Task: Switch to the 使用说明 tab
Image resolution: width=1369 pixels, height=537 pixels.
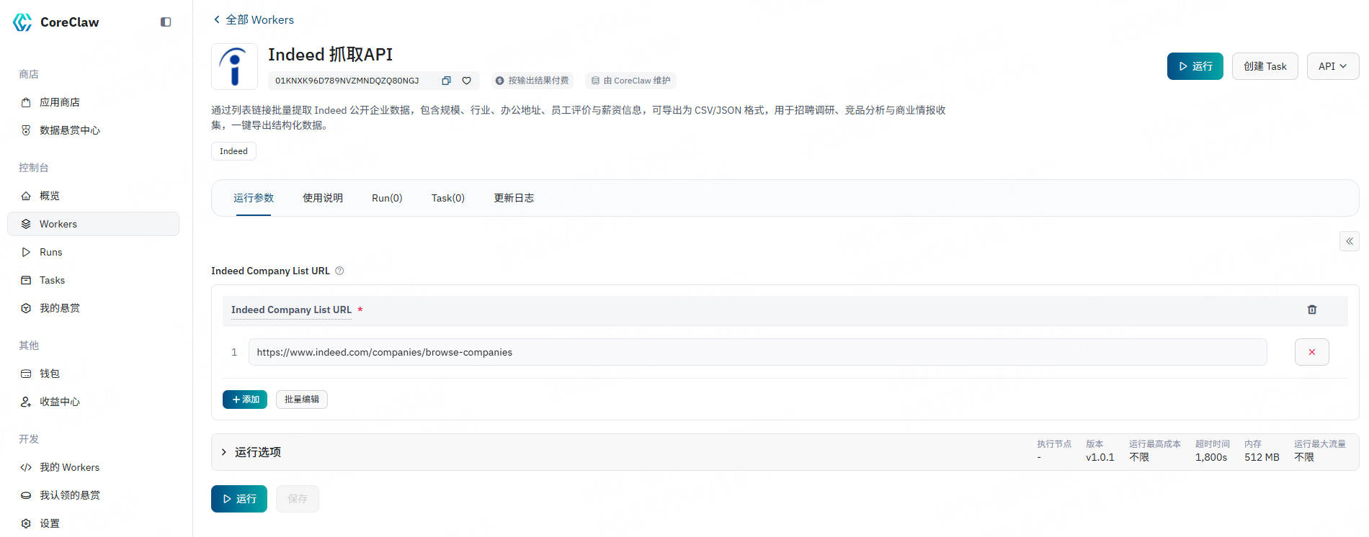Action: 322,198
